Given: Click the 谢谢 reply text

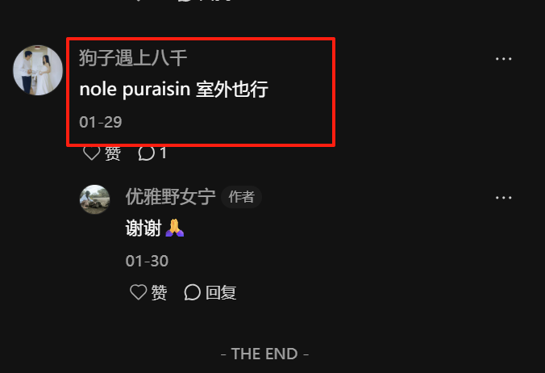Looking at the screenshot, I should coord(144,228).
